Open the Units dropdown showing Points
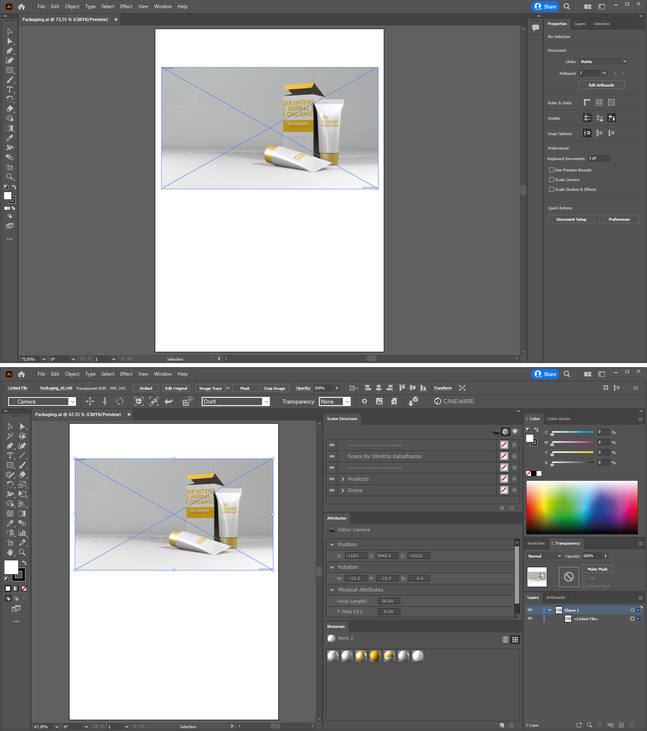This screenshot has height=731, width=647. [603, 61]
